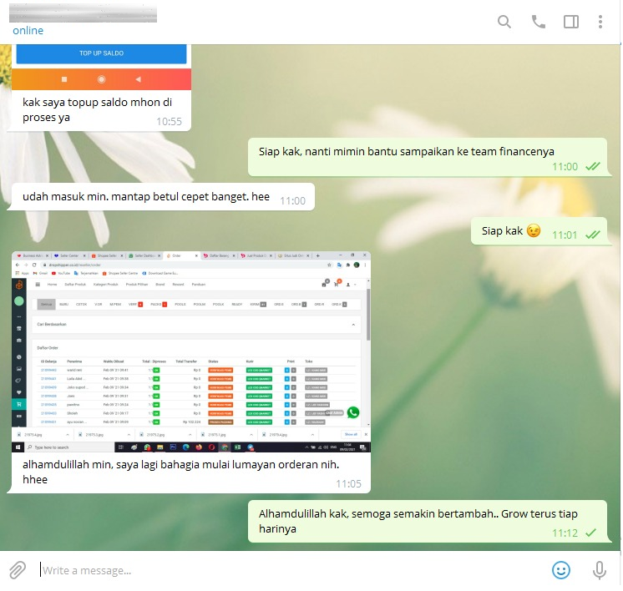This screenshot has width=623, height=591.
Task: Select message 'udah masuk min. mantap betul'
Action: pyautogui.click(x=146, y=197)
